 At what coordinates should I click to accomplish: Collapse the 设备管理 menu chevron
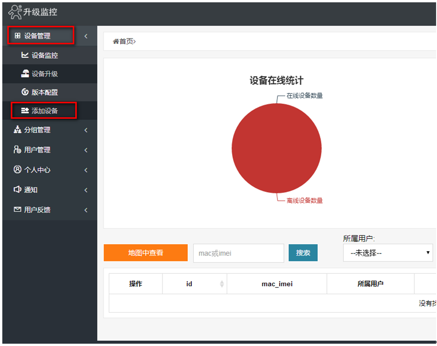[x=86, y=36]
